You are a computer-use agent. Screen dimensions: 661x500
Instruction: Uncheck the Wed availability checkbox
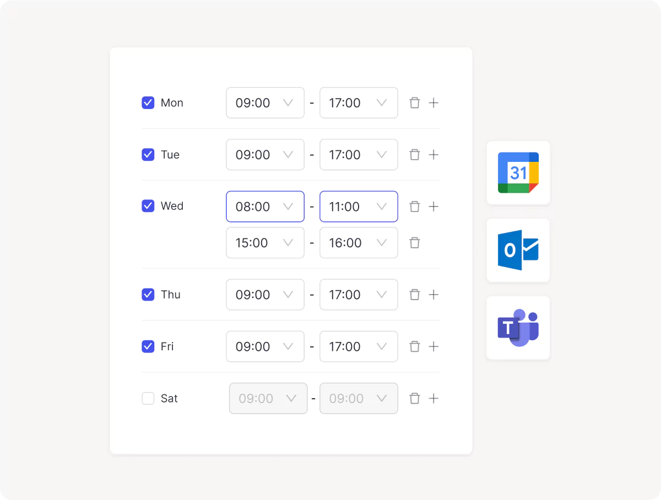coord(148,206)
